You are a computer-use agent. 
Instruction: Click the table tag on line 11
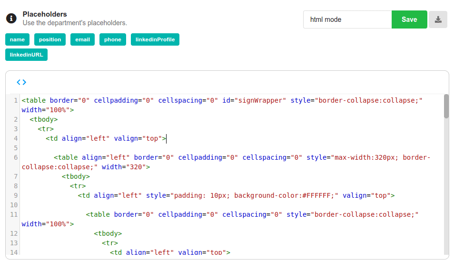98,214
